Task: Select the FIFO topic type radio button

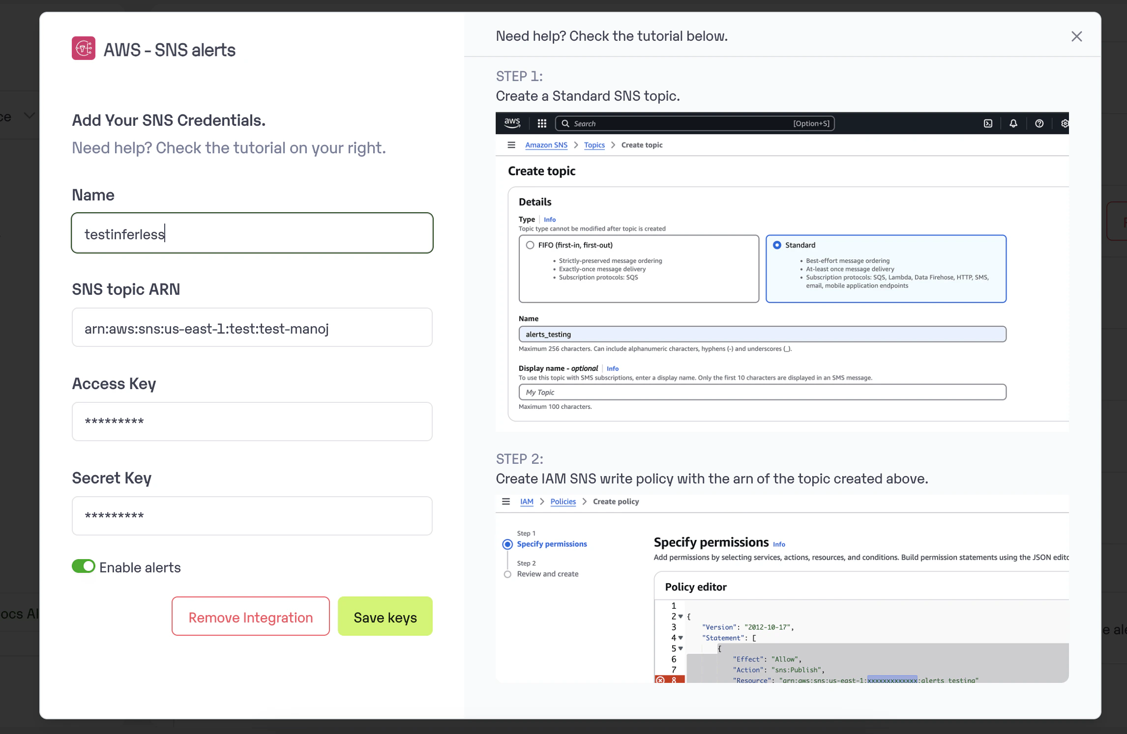Action: coord(530,245)
